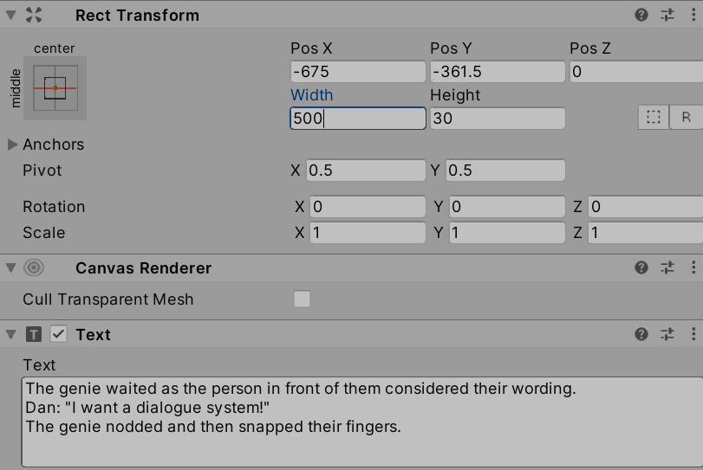Enable Cull Transparent Mesh checkbox
The image size is (703, 470).
302,299
